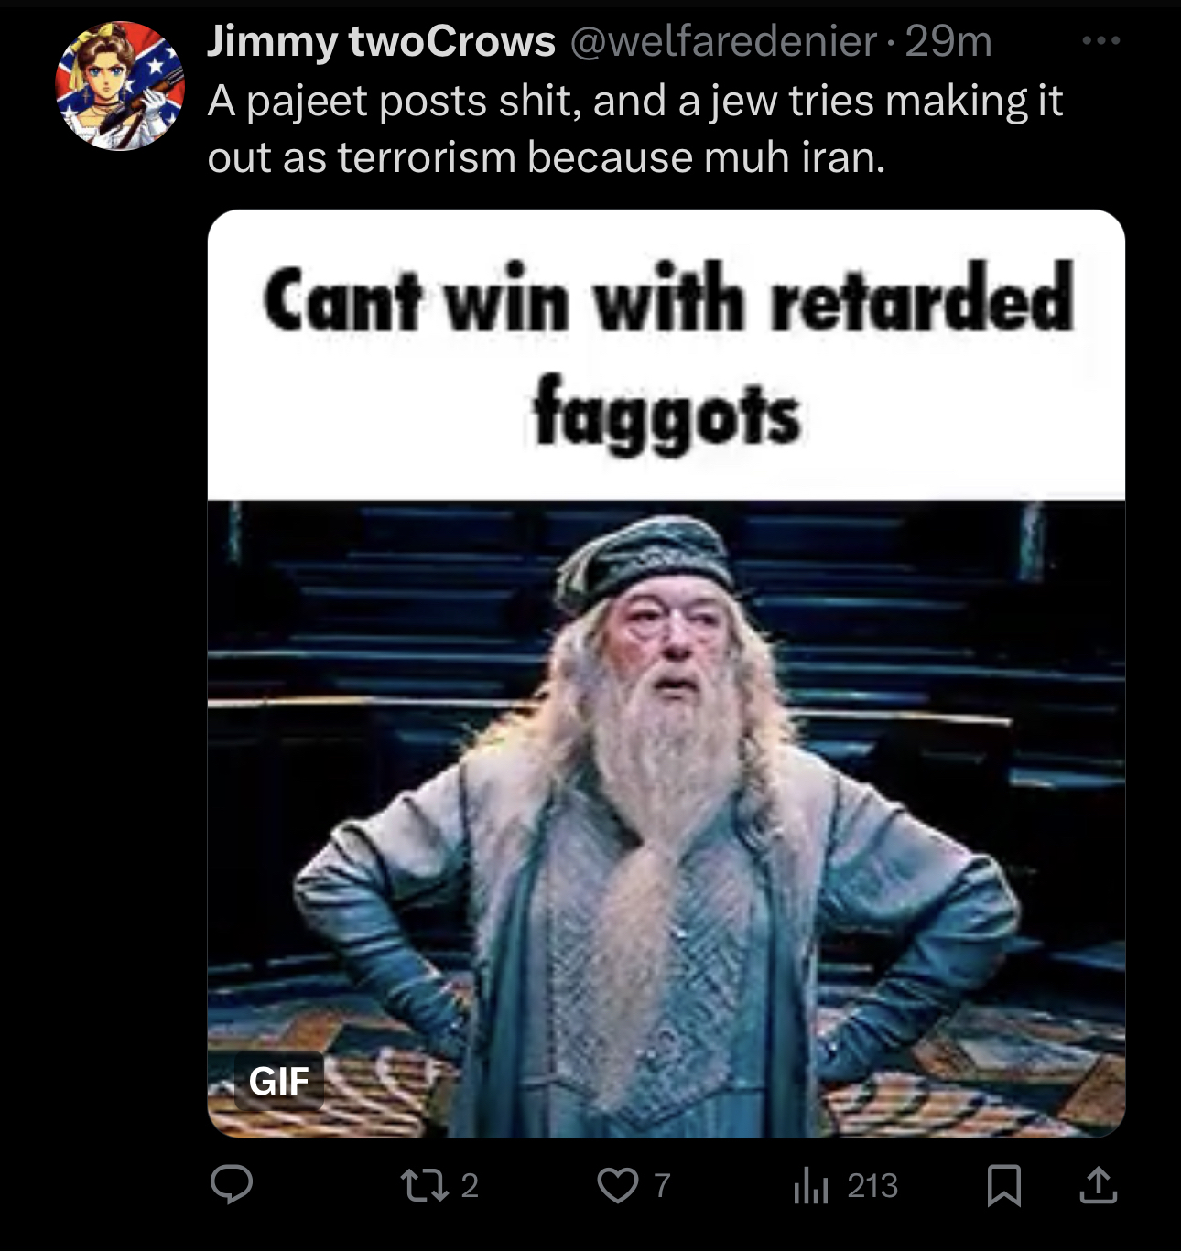Click the white caption area of the GIF
This screenshot has height=1251, width=1181.
point(666,355)
